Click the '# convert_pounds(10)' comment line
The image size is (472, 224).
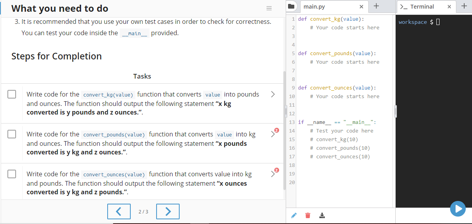tap(340, 148)
